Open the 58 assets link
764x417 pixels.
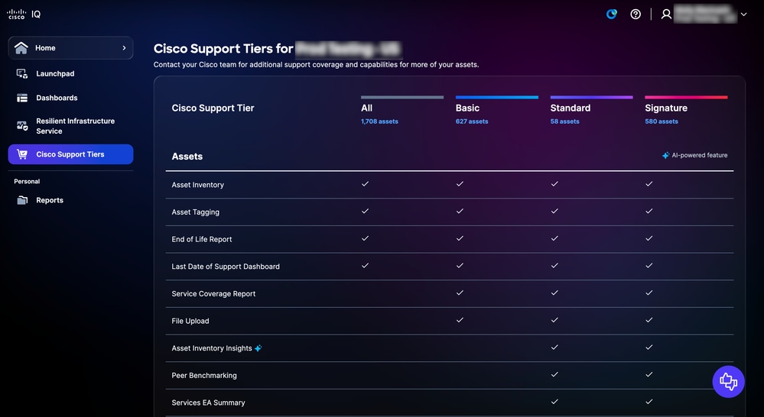point(564,121)
